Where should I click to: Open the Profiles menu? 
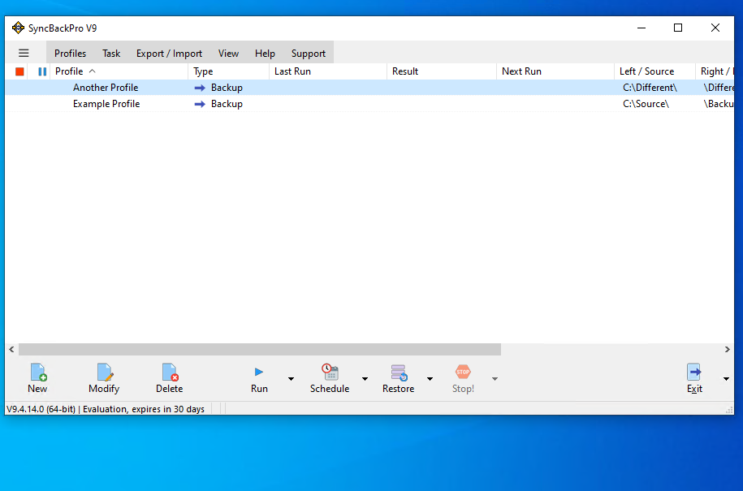pyautogui.click(x=70, y=53)
